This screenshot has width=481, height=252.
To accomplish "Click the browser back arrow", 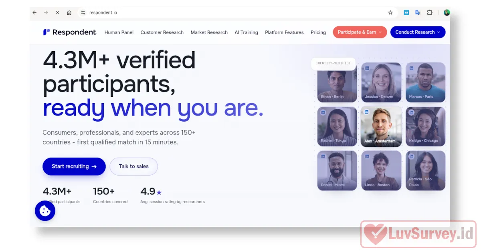I will click(34, 12).
